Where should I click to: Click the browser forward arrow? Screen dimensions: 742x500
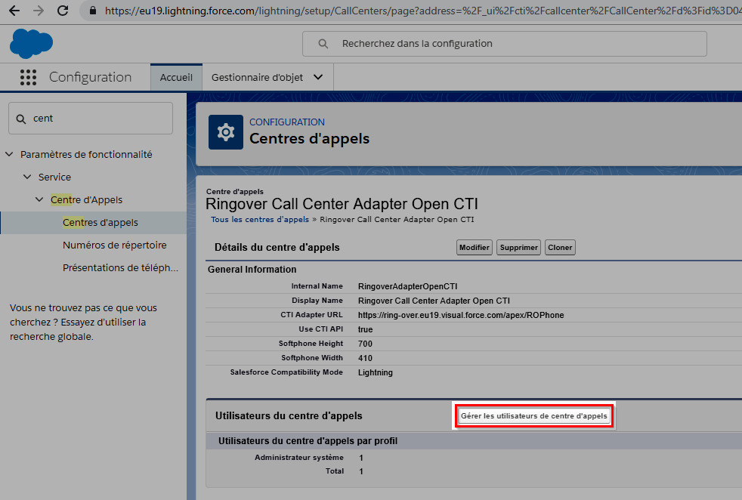[x=39, y=11]
